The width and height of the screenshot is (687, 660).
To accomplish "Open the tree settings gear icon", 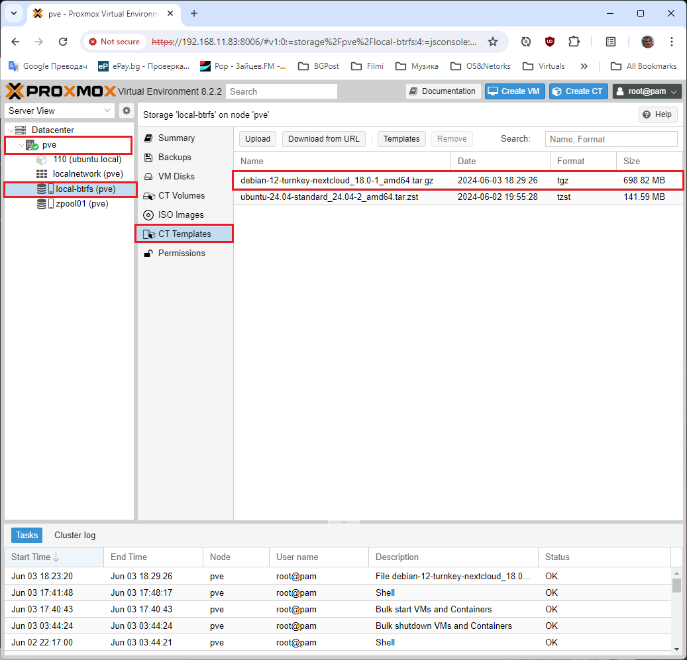I will pos(126,111).
